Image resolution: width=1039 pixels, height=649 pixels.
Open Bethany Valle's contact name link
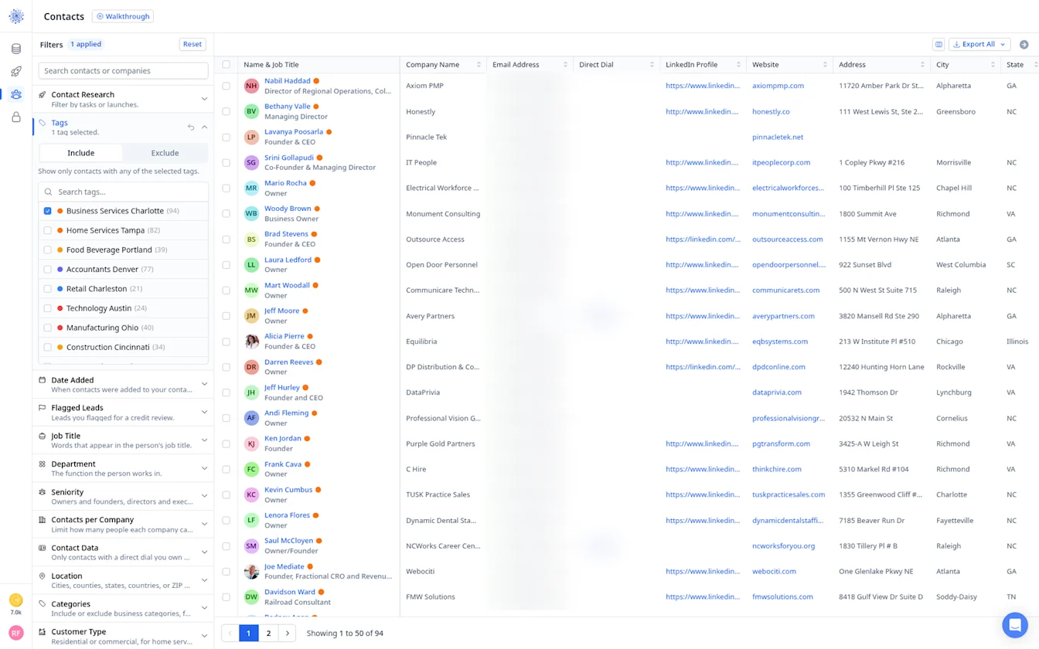coord(288,107)
